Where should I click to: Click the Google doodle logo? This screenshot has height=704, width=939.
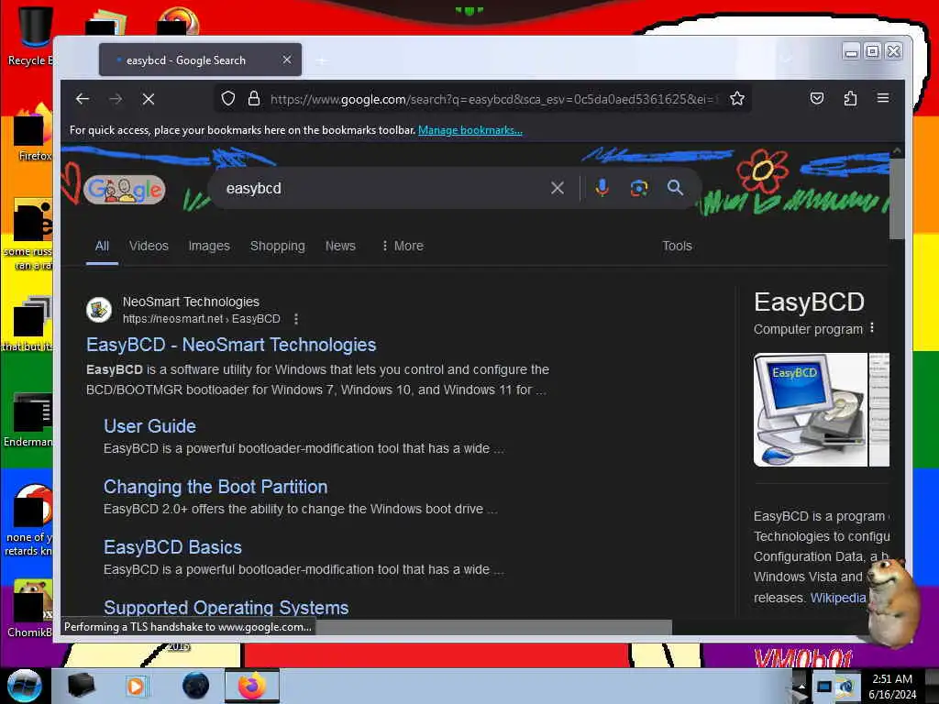[x=125, y=190]
